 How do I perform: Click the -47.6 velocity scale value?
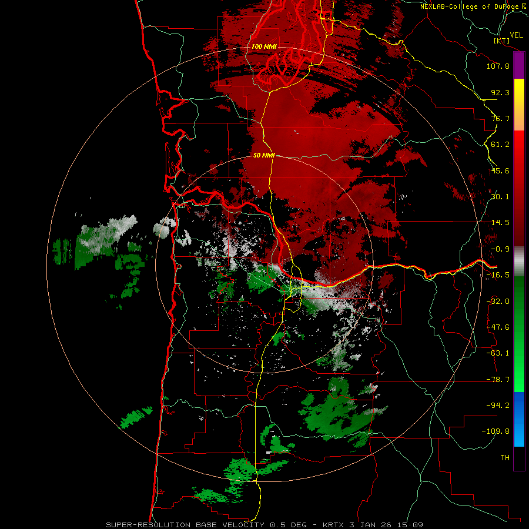coord(498,327)
